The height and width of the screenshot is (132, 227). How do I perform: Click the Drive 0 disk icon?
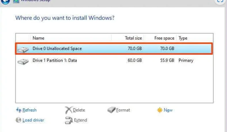[23, 50]
